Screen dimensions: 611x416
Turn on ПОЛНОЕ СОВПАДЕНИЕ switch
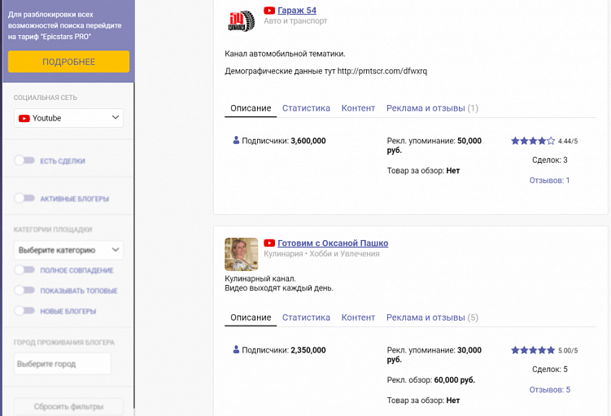(24, 270)
